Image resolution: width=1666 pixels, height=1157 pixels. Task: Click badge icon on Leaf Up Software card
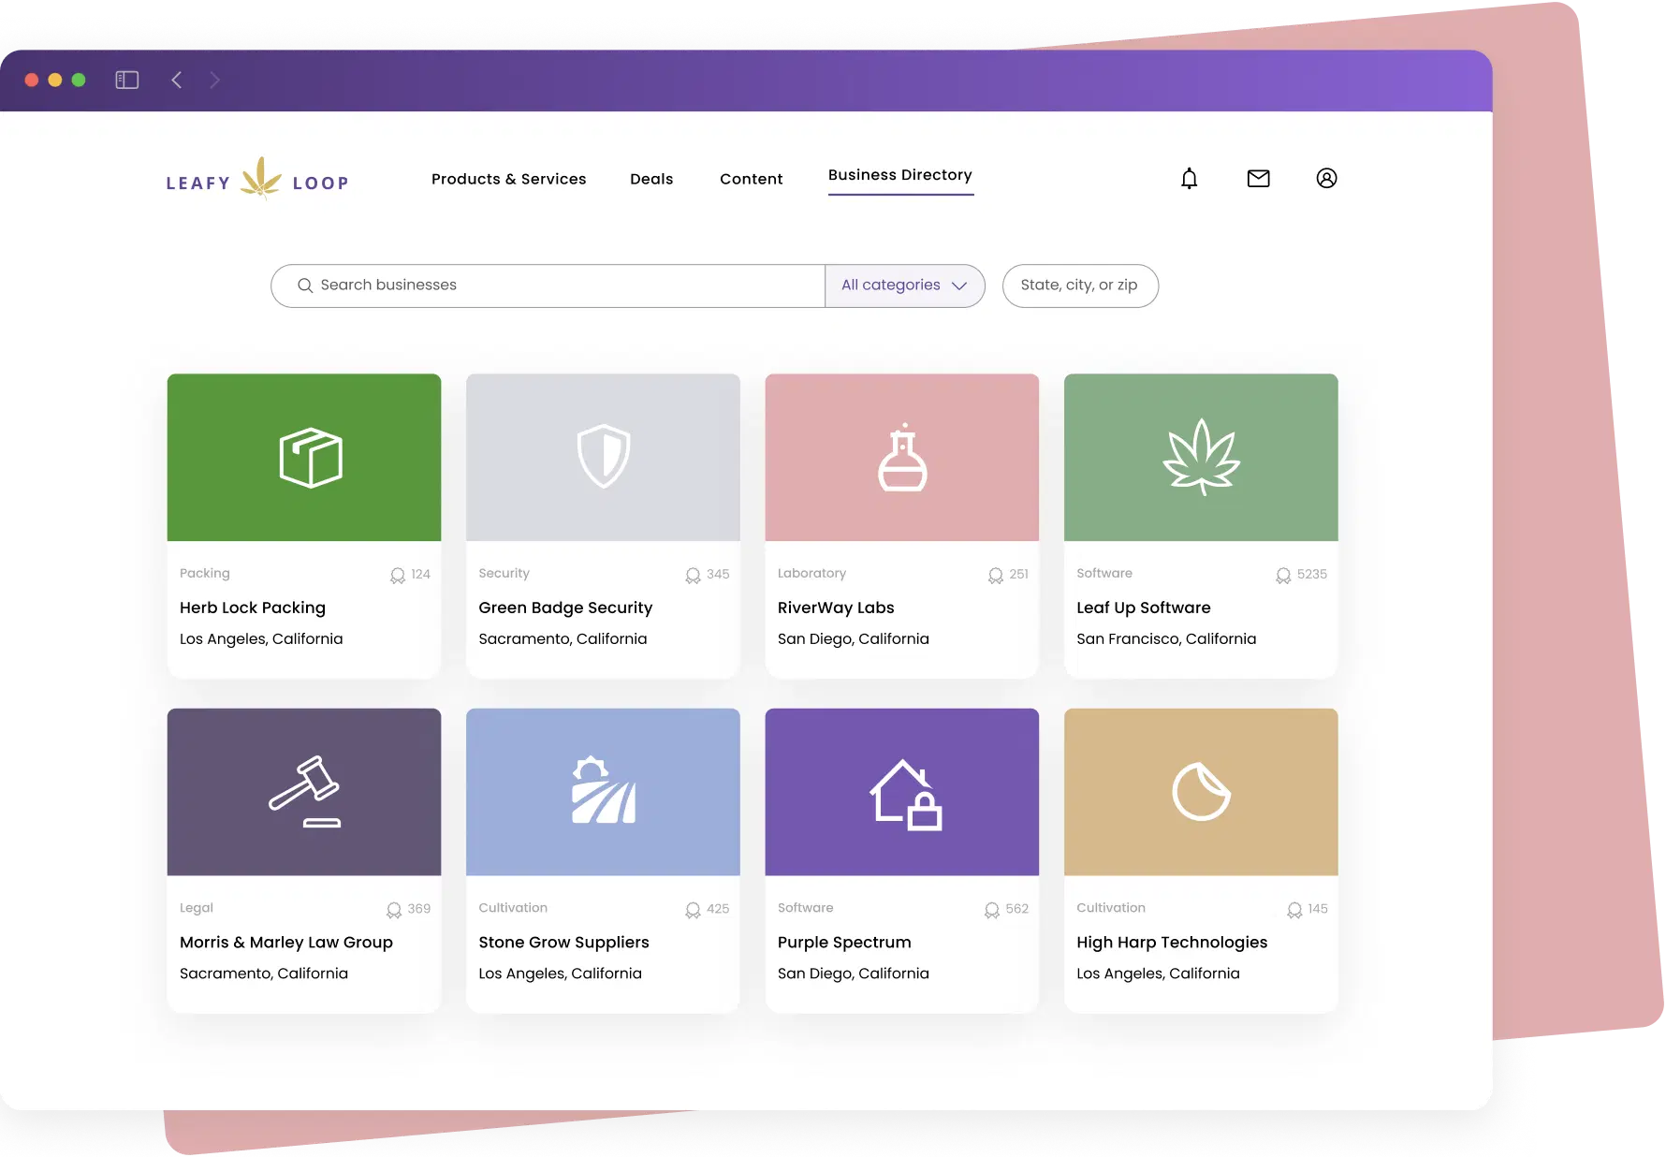[x=1283, y=576]
